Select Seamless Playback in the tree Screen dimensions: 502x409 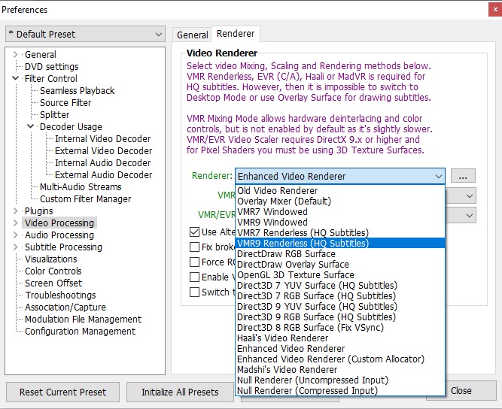pos(78,90)
